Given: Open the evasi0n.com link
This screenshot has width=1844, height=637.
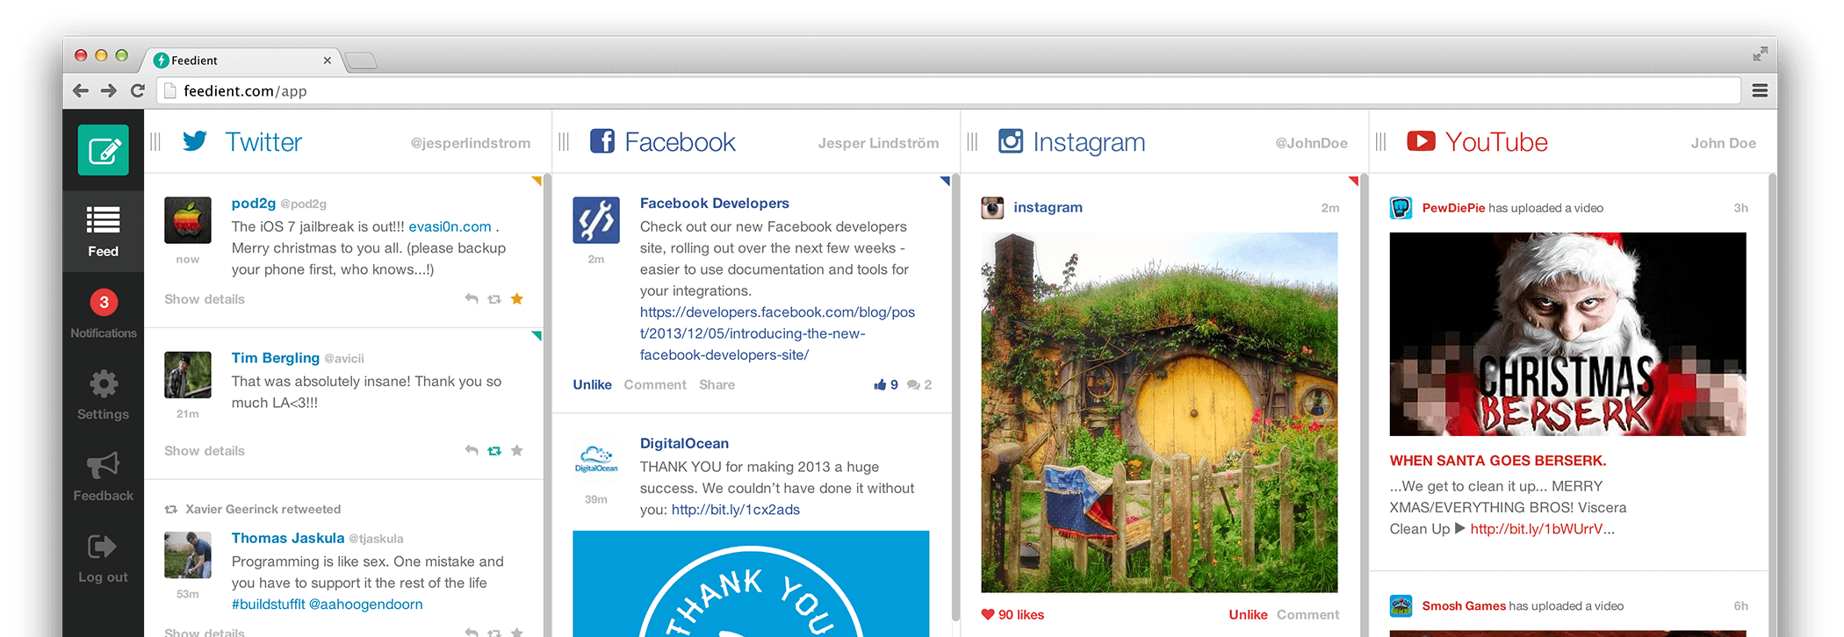Looking at the screenshot, I should click(x=450, y=226).
